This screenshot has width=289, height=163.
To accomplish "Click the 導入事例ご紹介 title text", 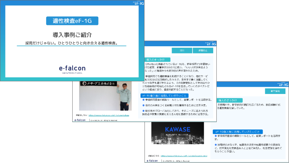I will [x=72, y=35].
